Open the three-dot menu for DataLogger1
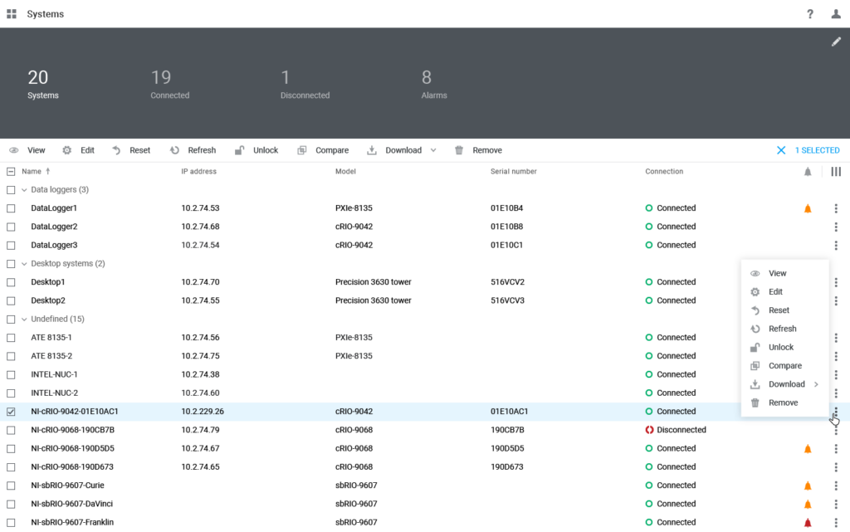850x532 pixels. click(x=836, y=208)
